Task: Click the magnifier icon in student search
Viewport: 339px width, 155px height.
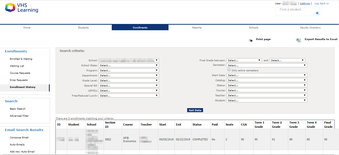Action: [317, 13]
